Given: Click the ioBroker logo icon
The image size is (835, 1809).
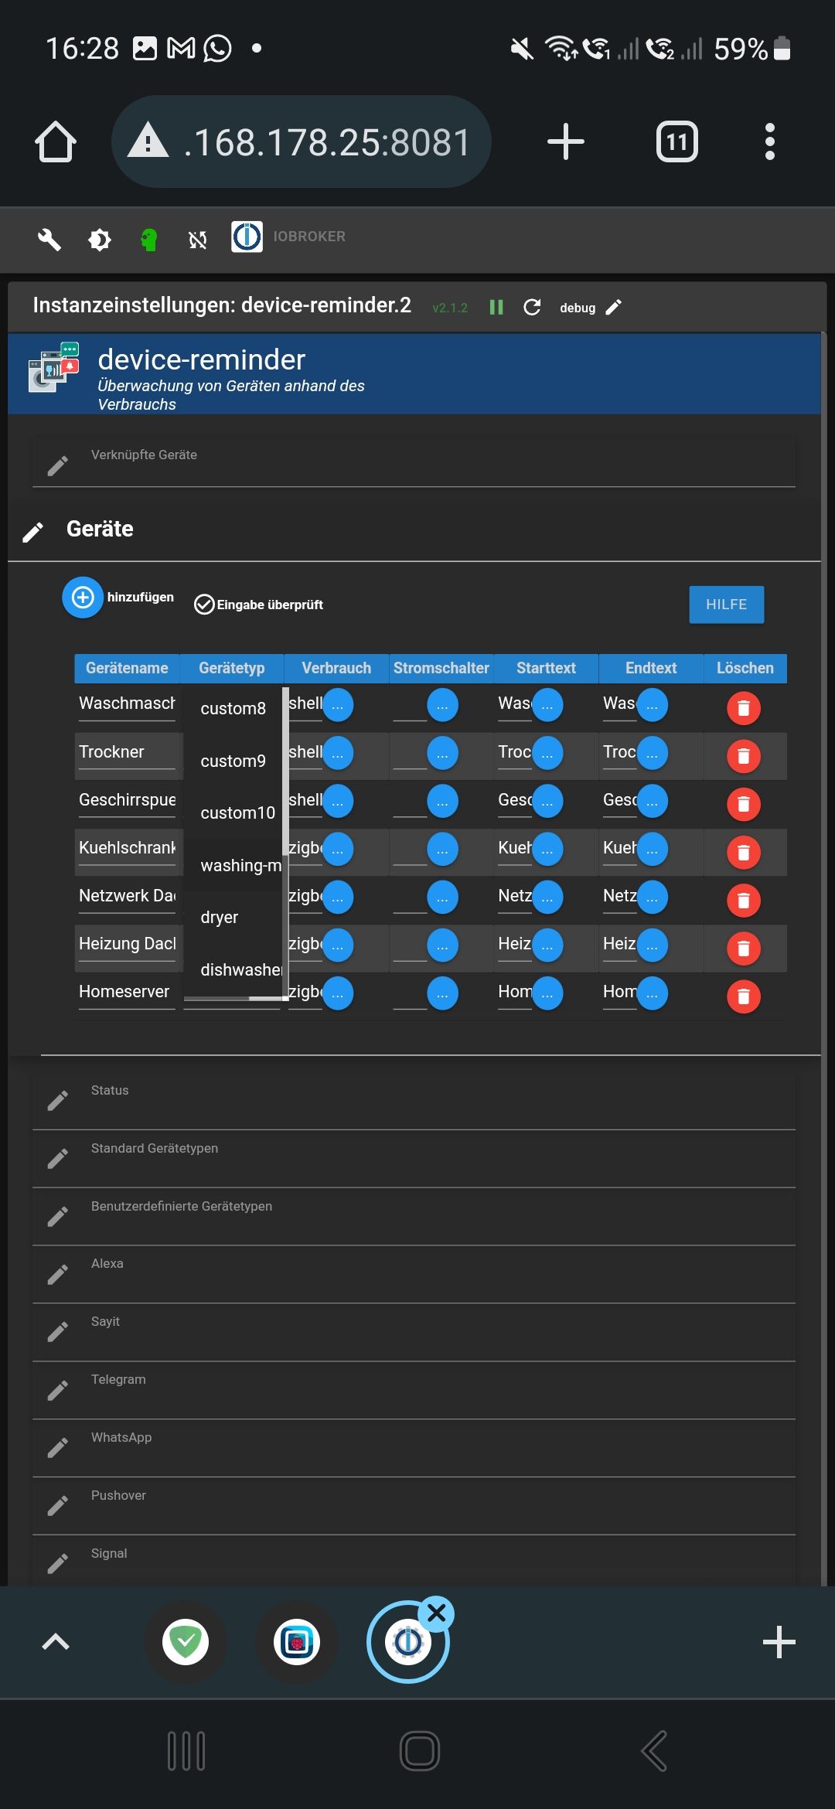Looking at the screenshot, I should point(247,237).
